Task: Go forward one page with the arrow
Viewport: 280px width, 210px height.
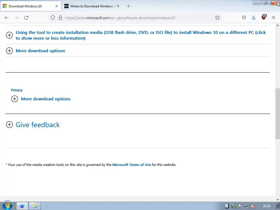Action: click(x=16, y=18)
